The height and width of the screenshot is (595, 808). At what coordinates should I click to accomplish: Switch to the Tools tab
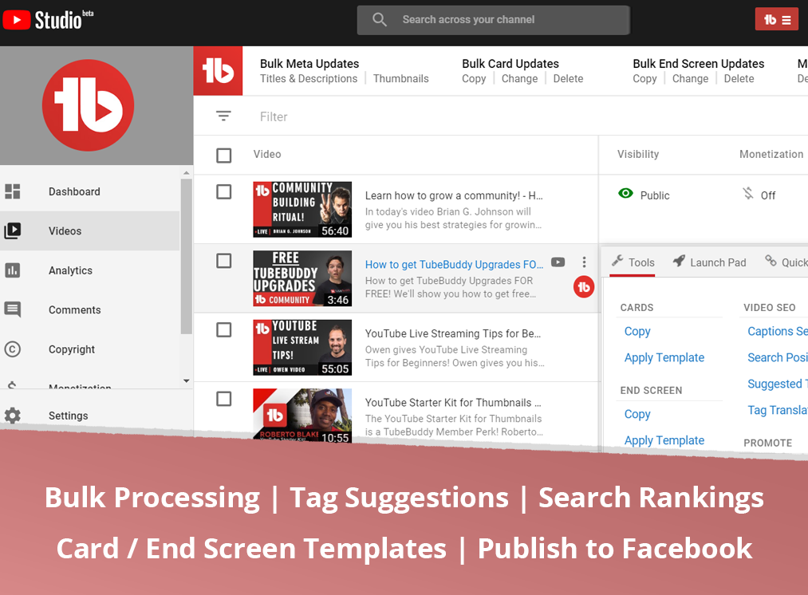point(633,262)
